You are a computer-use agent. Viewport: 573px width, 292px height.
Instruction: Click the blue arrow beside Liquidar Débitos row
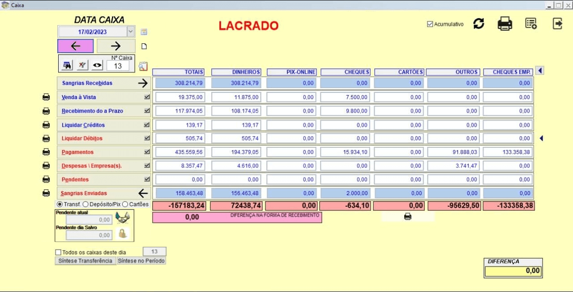541,138
